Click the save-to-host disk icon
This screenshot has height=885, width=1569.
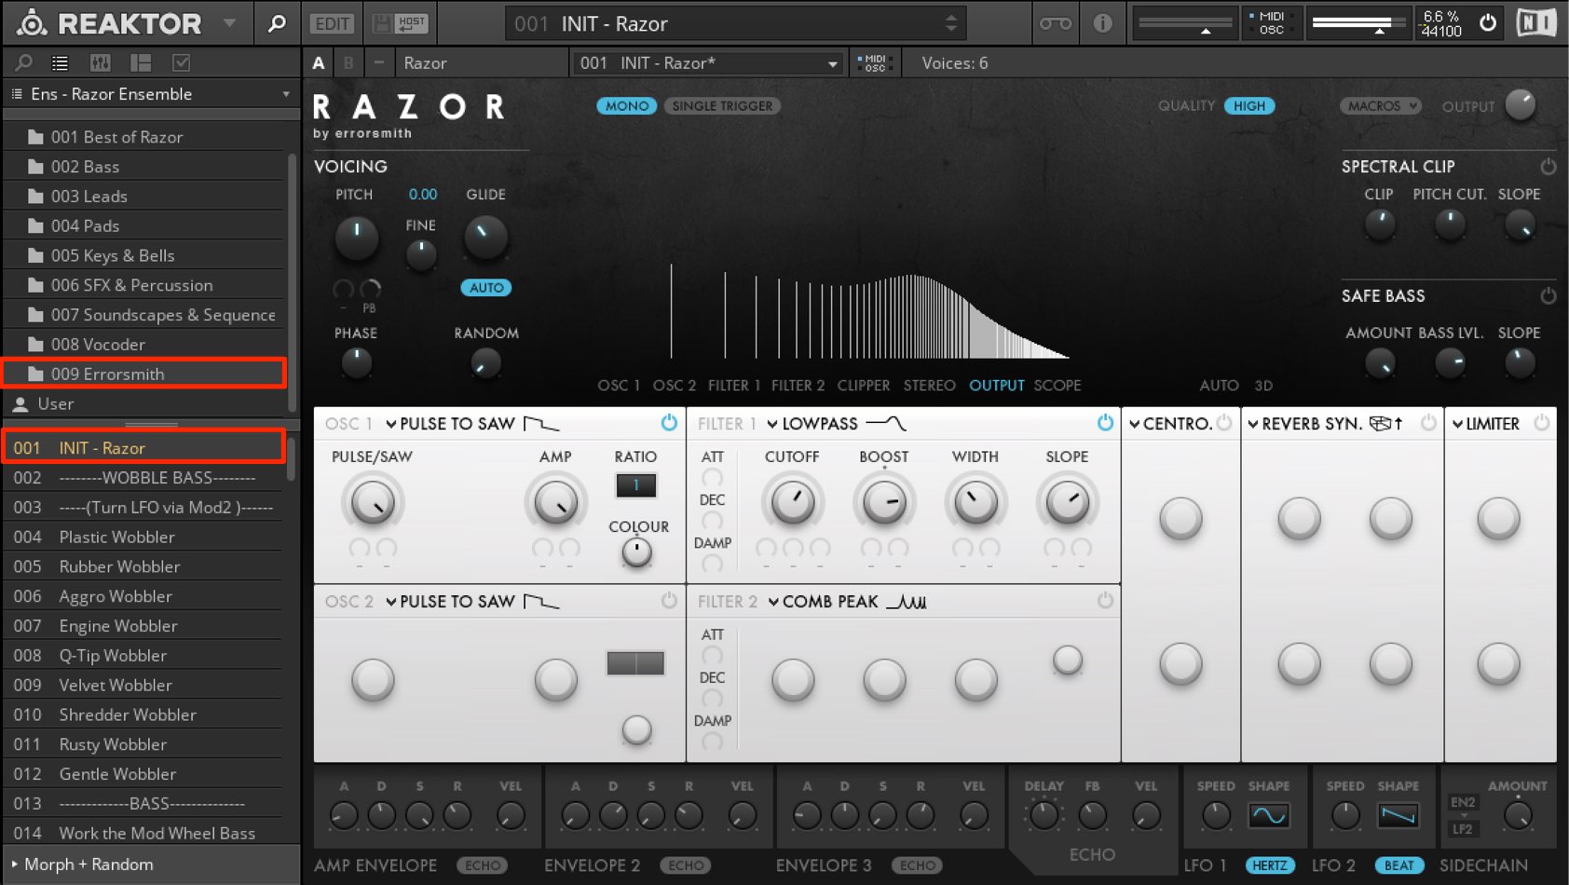click(399, 23)
